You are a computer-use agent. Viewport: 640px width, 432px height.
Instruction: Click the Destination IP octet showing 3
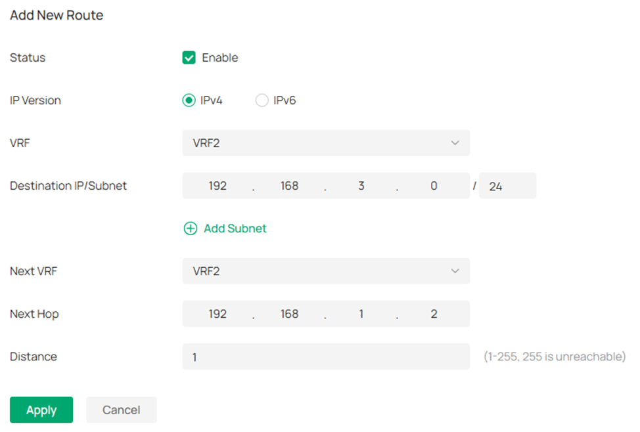point(361,185)
